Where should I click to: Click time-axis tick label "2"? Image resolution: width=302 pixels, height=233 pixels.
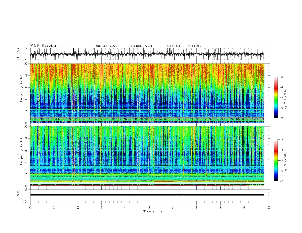tap(78, 207)
